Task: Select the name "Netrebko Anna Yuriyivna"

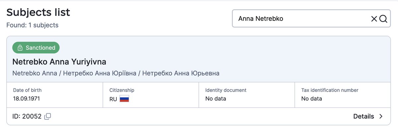Action: 59,62
